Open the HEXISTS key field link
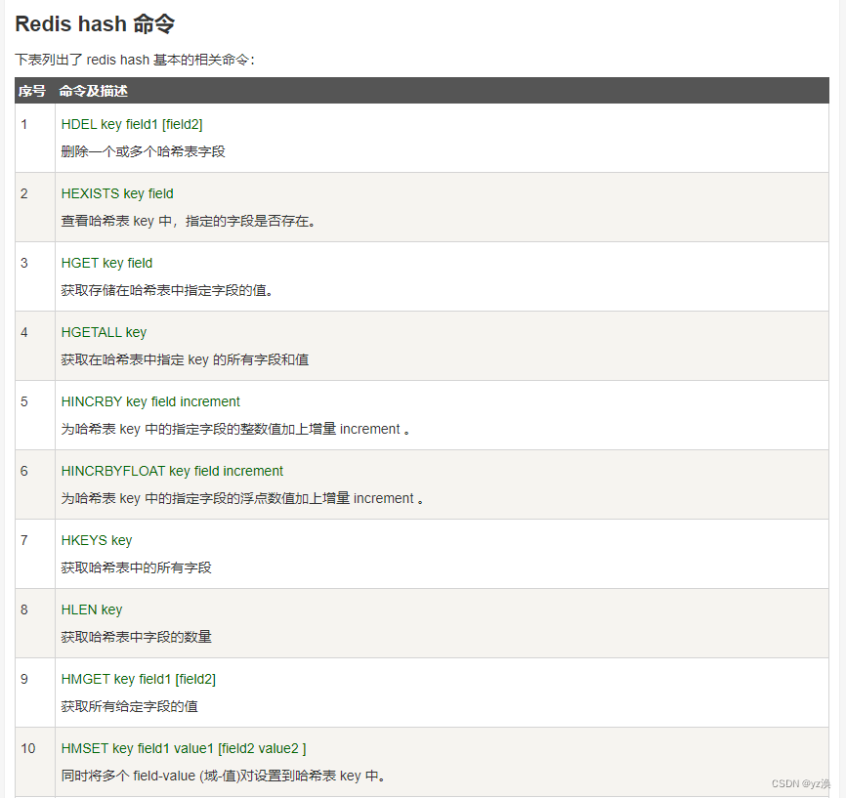Image resolution: width=846 pixels, height=798 pixels. (x=116, y=193)
